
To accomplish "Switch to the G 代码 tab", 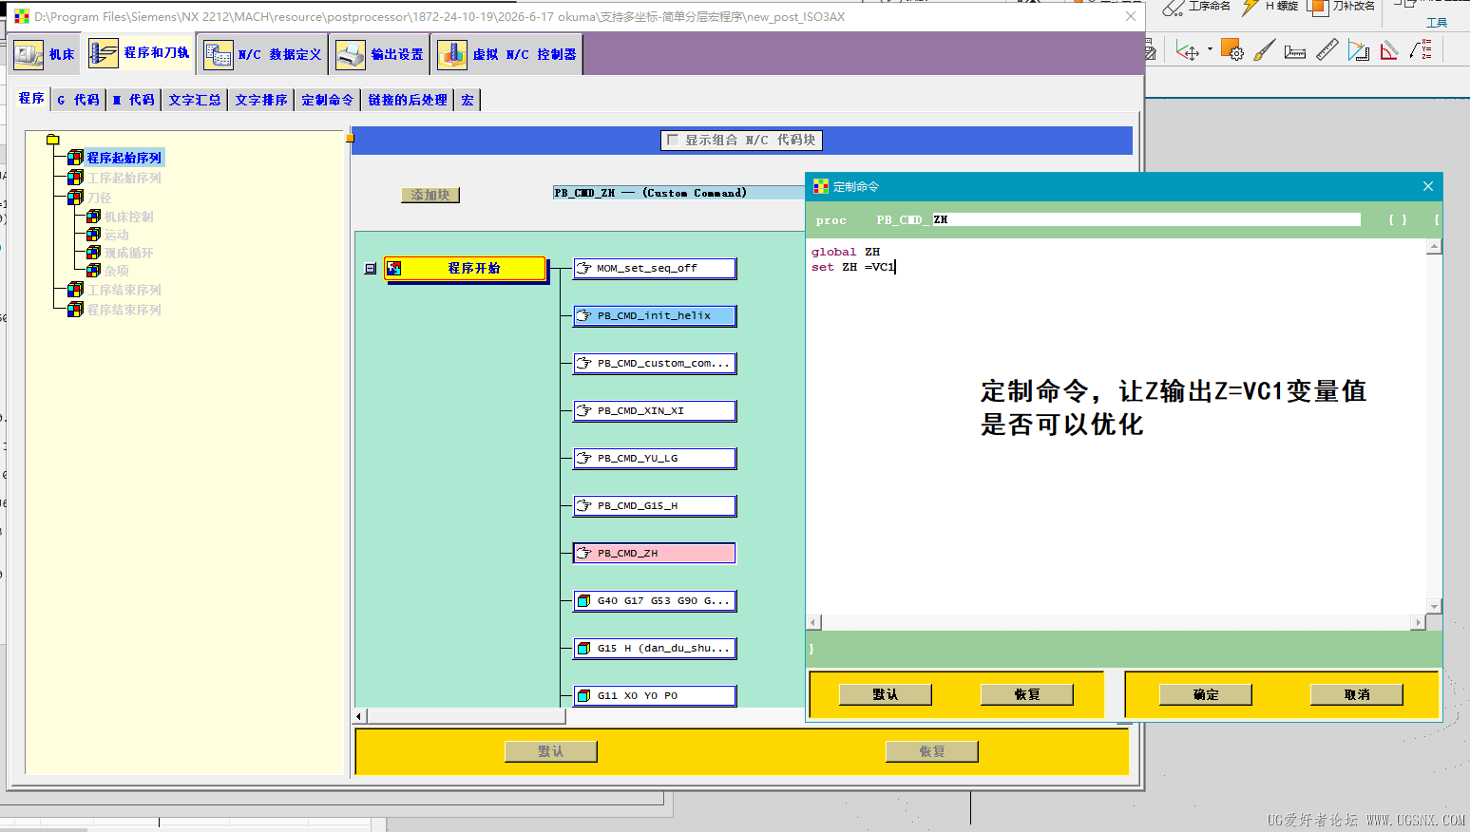I will pyautogui.click(x=78, y=100).
